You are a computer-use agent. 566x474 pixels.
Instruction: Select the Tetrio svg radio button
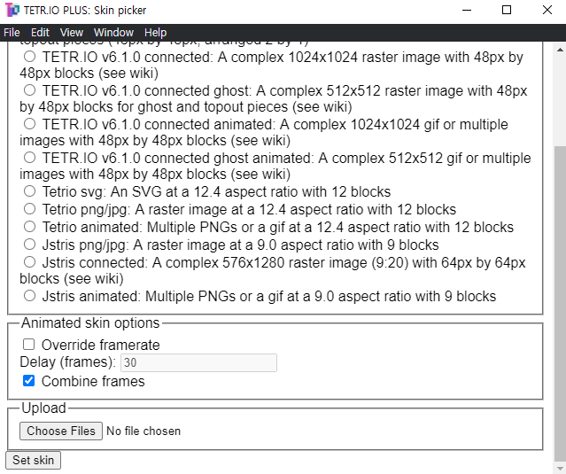(x=30, y=191)
